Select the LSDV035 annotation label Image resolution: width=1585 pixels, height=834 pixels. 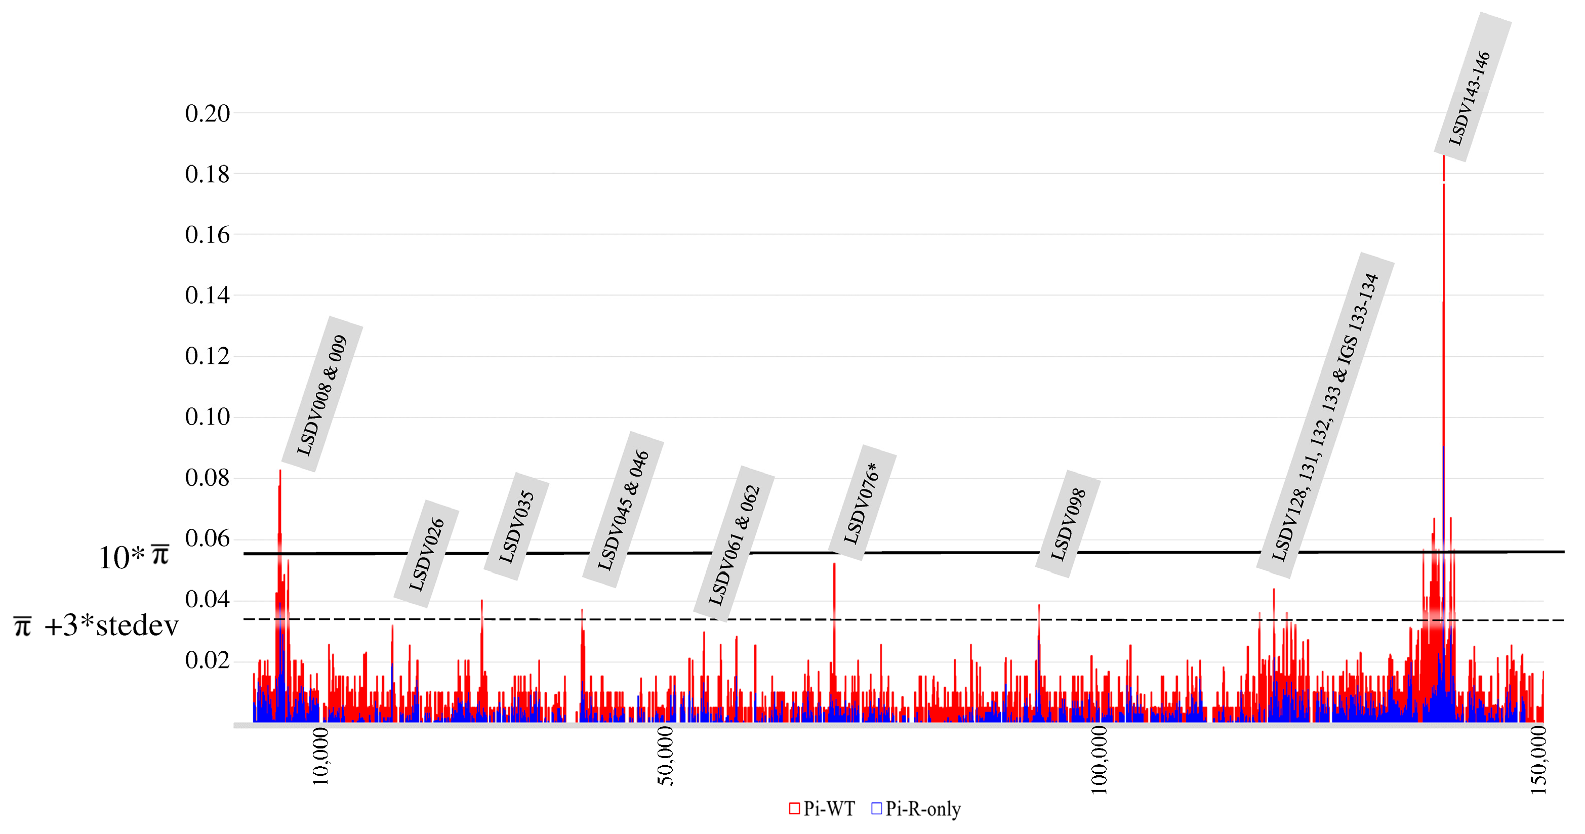tap(516, 526)
